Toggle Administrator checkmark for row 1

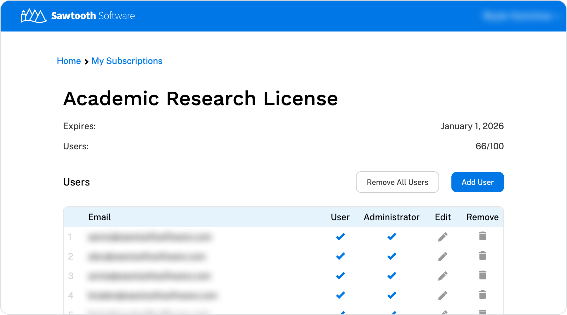point(392,237)
